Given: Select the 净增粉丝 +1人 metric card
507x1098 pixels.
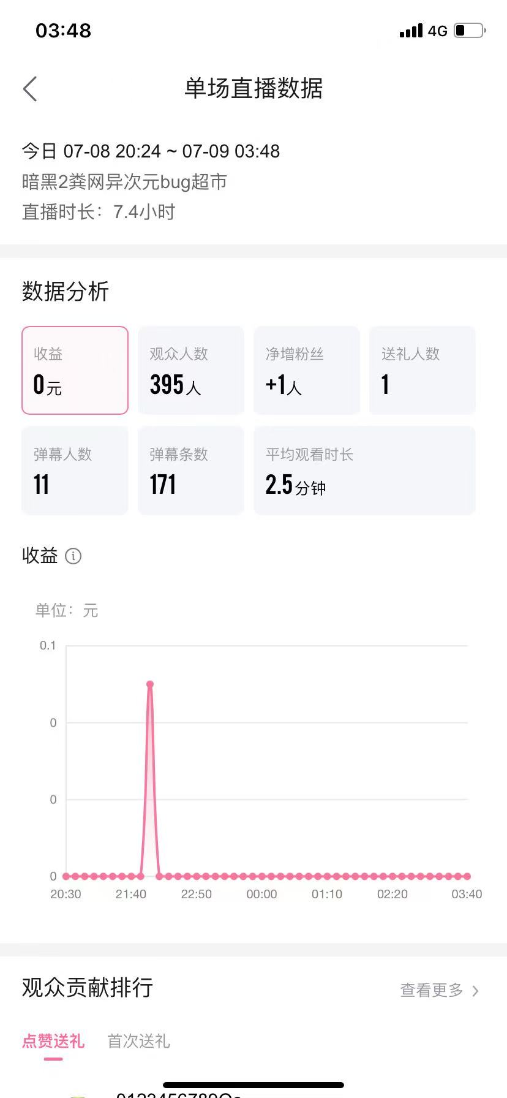Looking at the screenshot, I should pos(307,370).
